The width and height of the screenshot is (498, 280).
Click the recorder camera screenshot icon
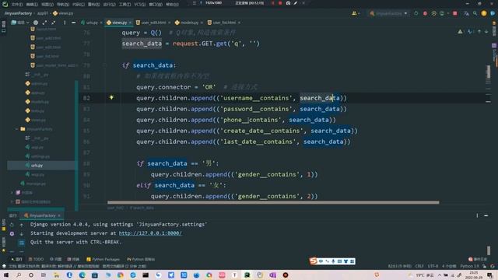288,3
